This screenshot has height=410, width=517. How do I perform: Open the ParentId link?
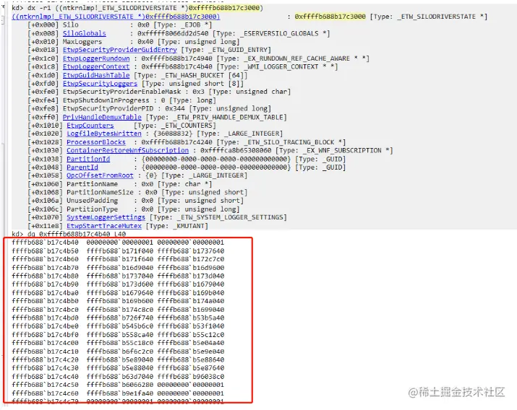82,167
